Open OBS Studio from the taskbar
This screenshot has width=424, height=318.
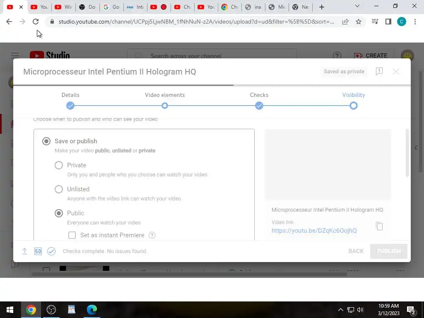[51, 310]
